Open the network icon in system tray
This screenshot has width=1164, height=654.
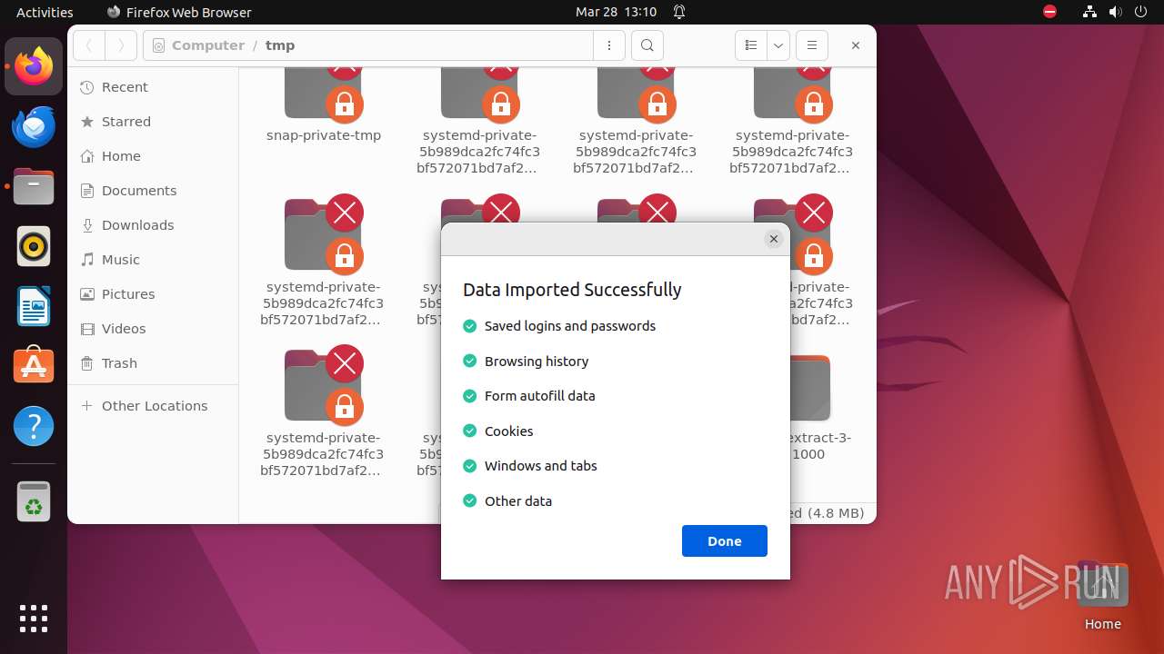(1089, 12)
